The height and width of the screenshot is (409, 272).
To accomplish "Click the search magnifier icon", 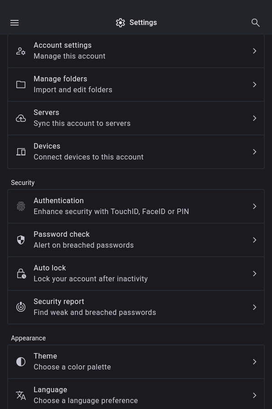I will pyautogui.click(x=256, y=23).
